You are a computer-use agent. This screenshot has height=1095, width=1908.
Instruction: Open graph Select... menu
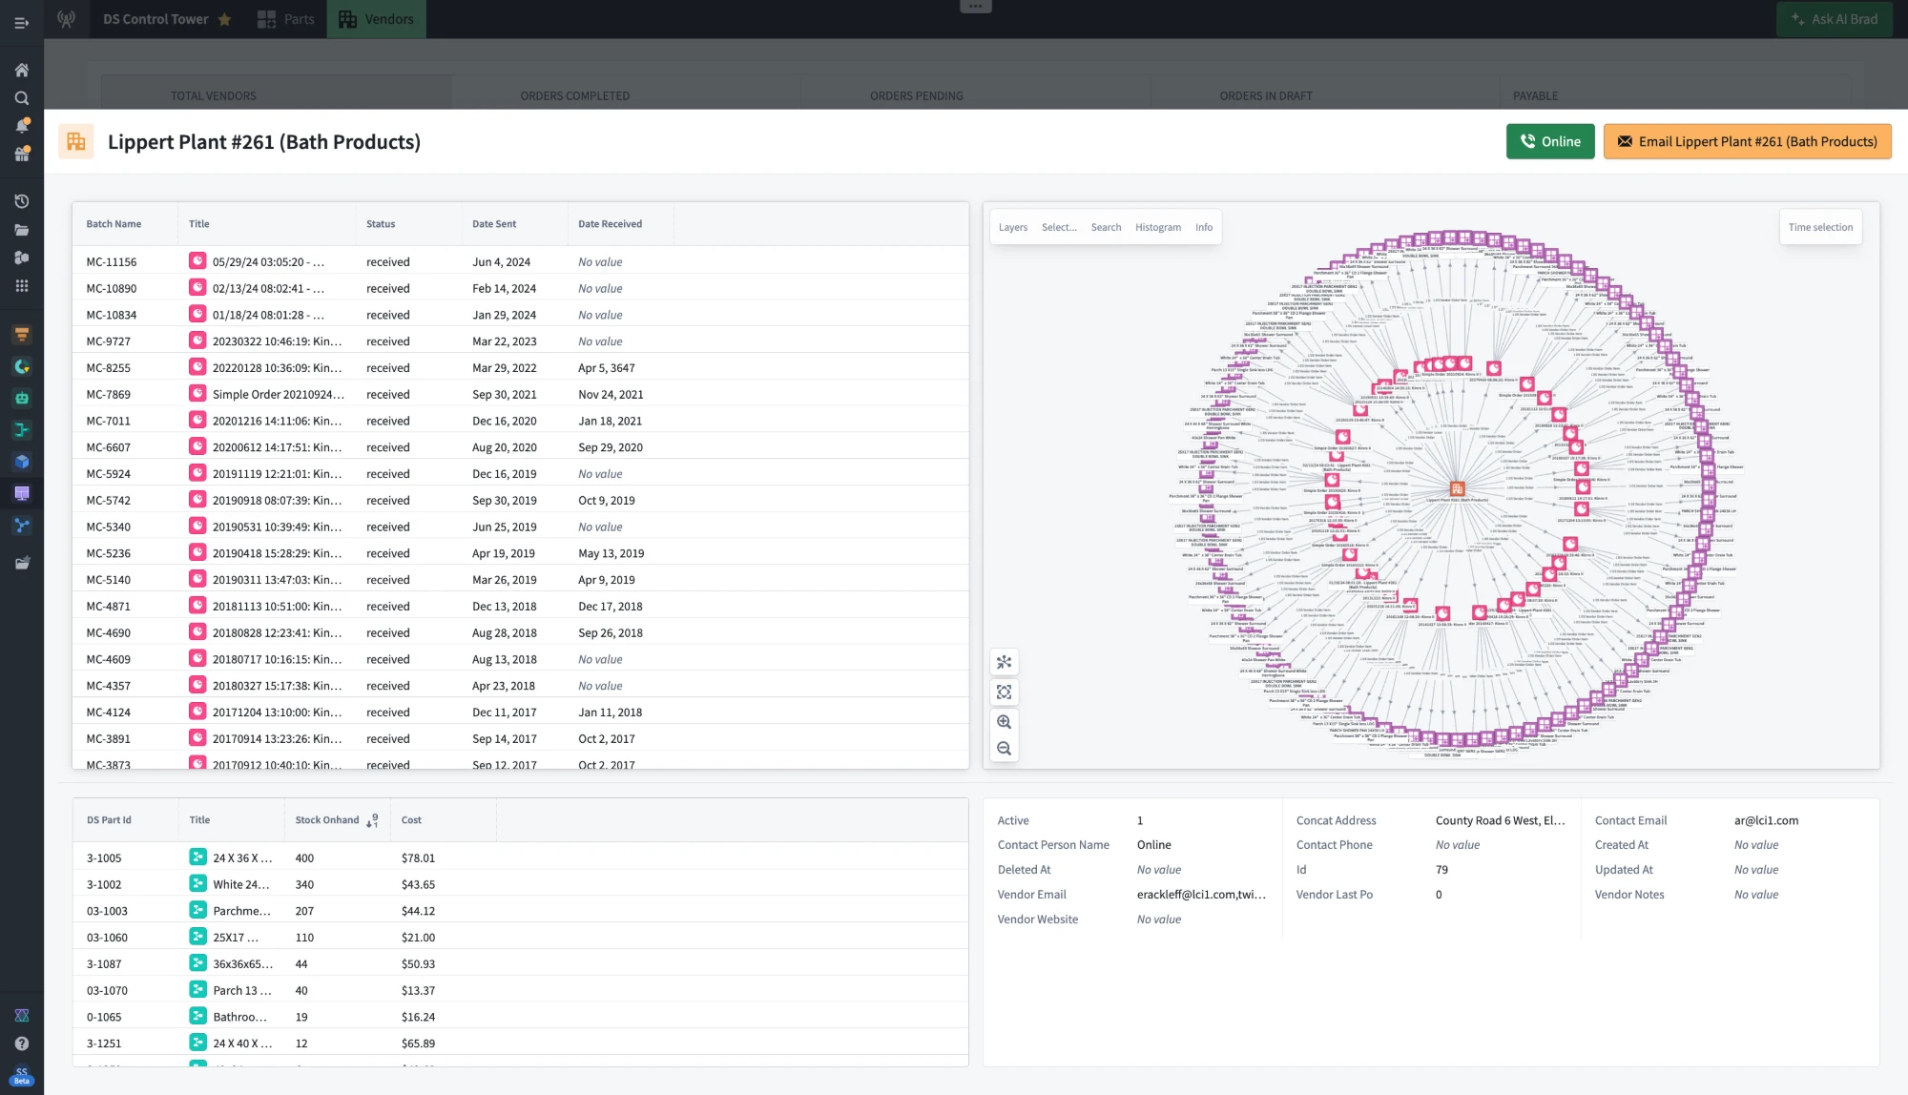(x=1059, y=228)
